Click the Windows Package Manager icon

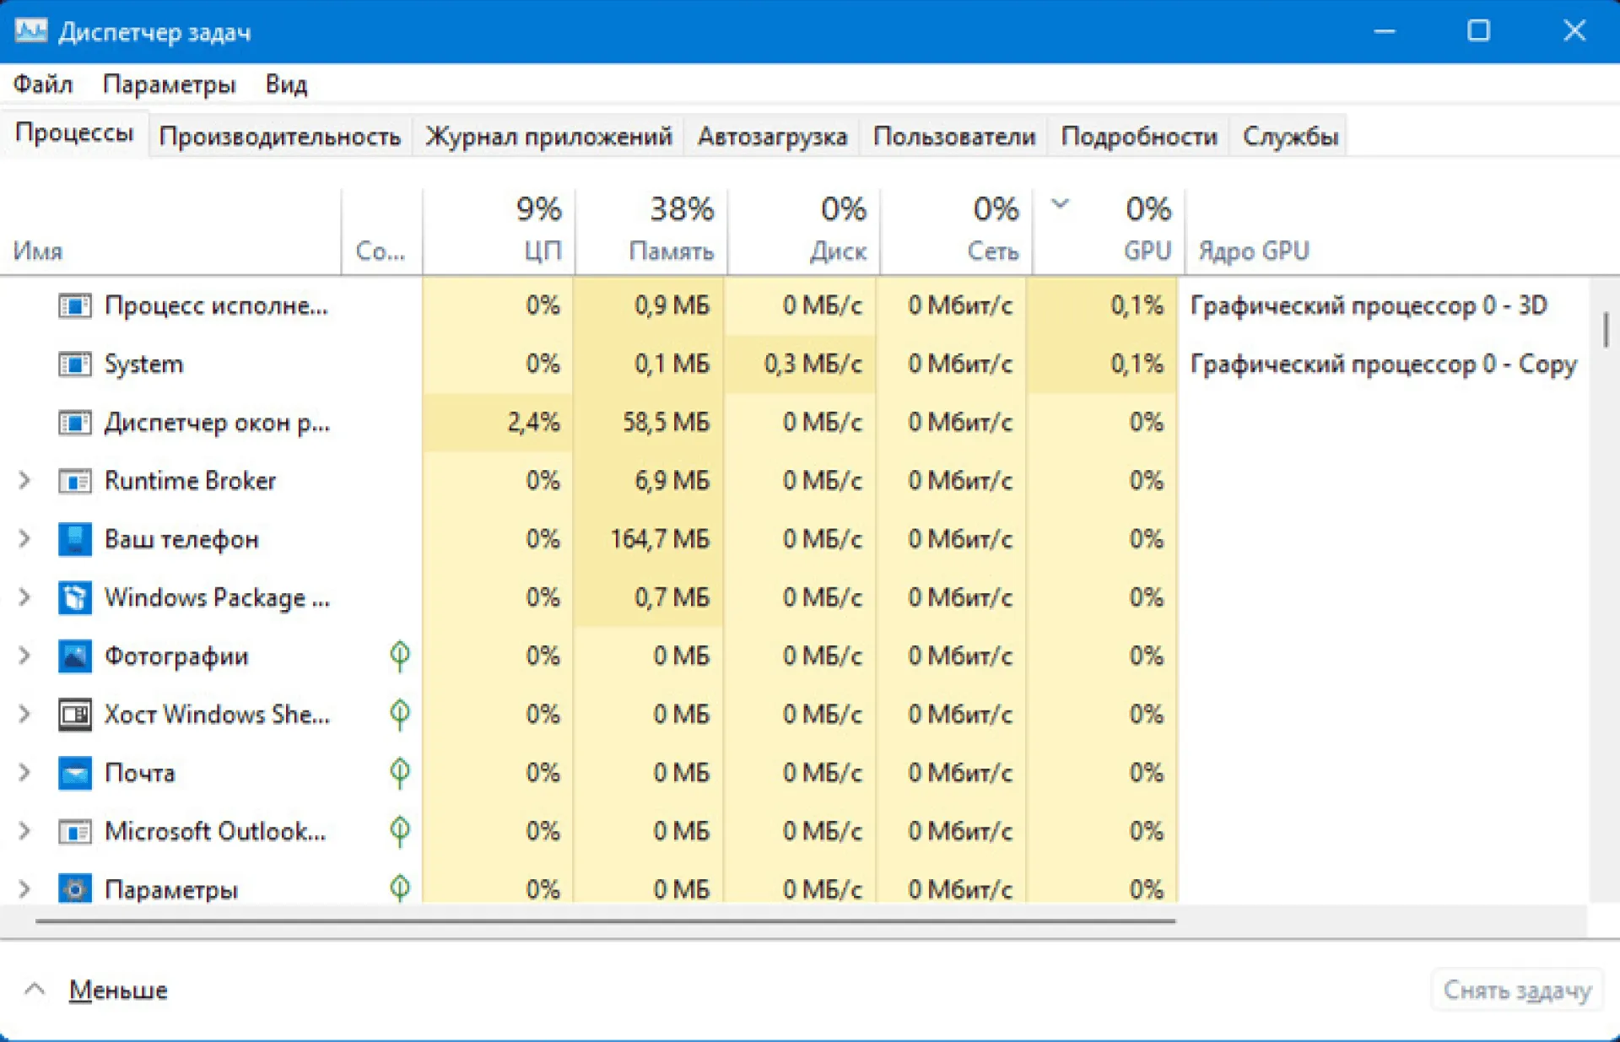(x=74, y=597)
